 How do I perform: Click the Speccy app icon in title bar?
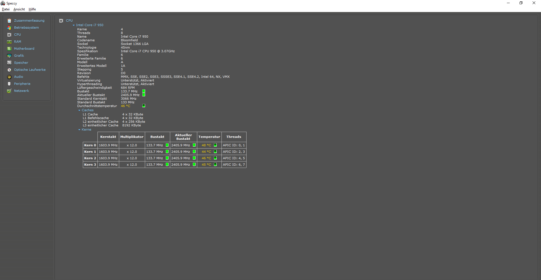coord(3,3)
